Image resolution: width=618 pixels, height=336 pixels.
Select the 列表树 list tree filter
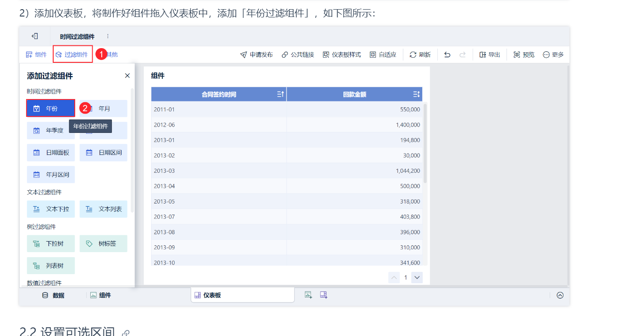(50, 265)
